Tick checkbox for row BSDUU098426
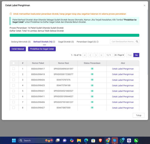The height and width of the screenshot is (144, 150). click(13, 80)
